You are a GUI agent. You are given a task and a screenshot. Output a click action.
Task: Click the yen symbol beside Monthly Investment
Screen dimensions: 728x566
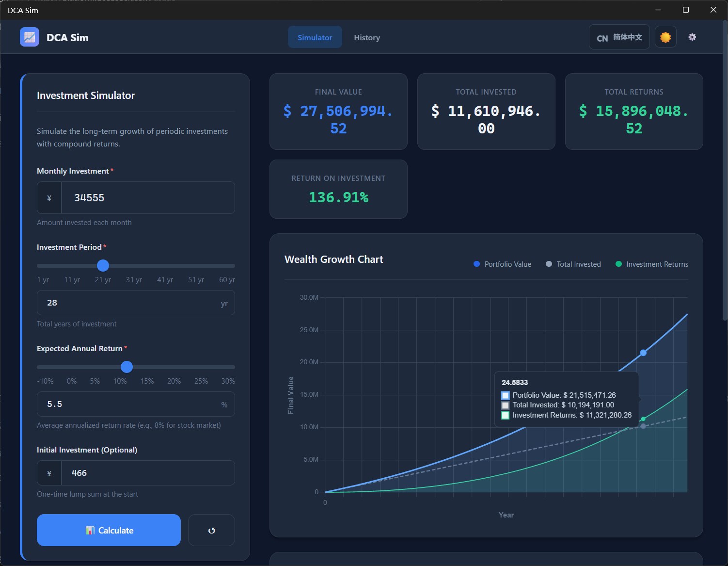click(49, 198)
